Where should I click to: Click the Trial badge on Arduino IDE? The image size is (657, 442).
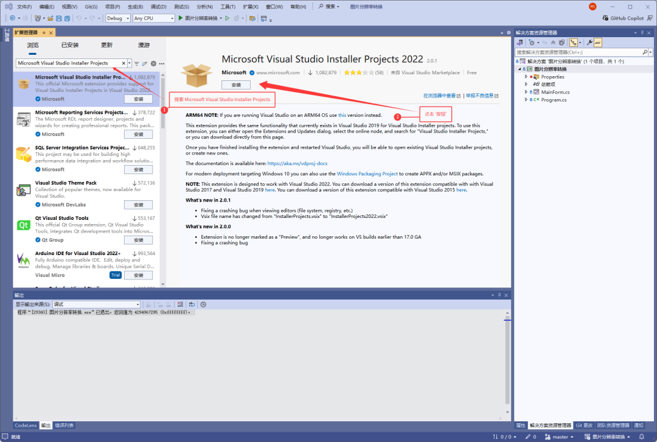[x=116, y=275]
